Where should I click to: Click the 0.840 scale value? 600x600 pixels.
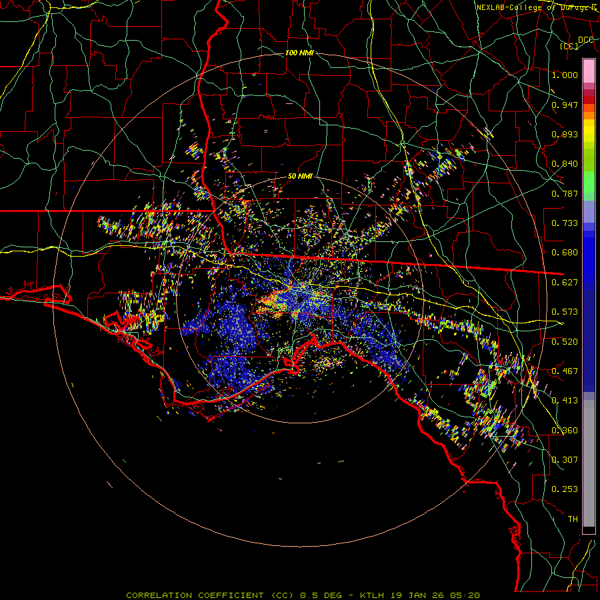tap(565, 164)
